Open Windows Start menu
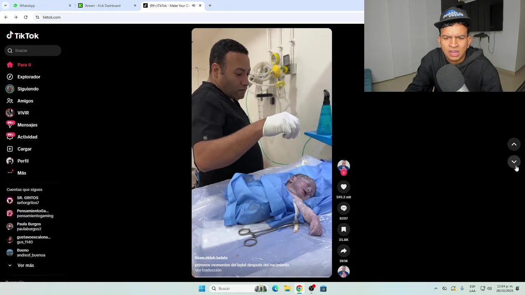The image size is (525, 295). (x=202, y=288)
